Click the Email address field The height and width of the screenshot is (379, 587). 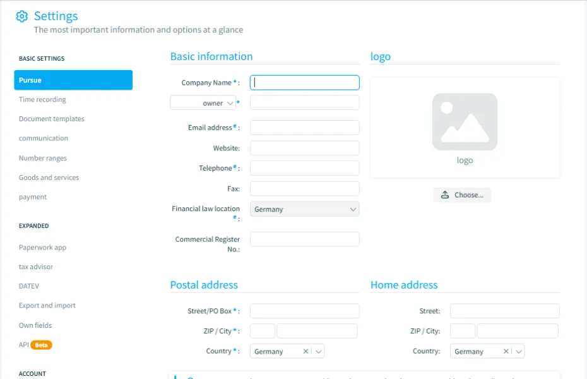304,128
